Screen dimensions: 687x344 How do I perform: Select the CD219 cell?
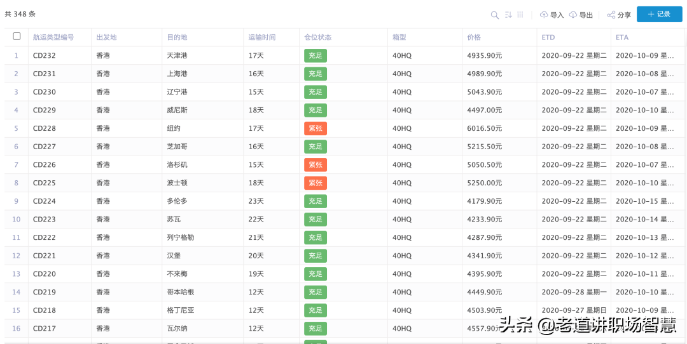[60, 292]
